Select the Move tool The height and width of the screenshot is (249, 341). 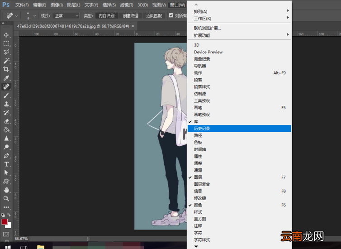(x=6, y=35)
